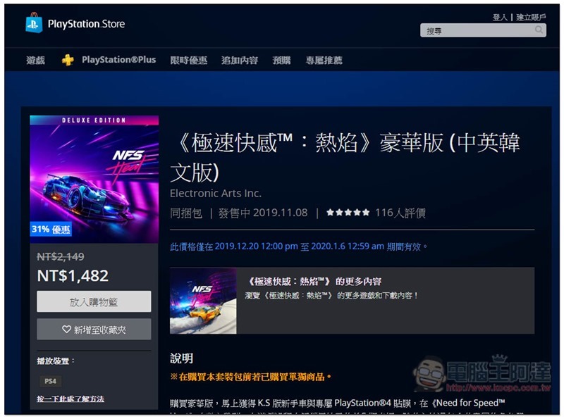Open the PlayStation®Plus menu item

point(118,60)
